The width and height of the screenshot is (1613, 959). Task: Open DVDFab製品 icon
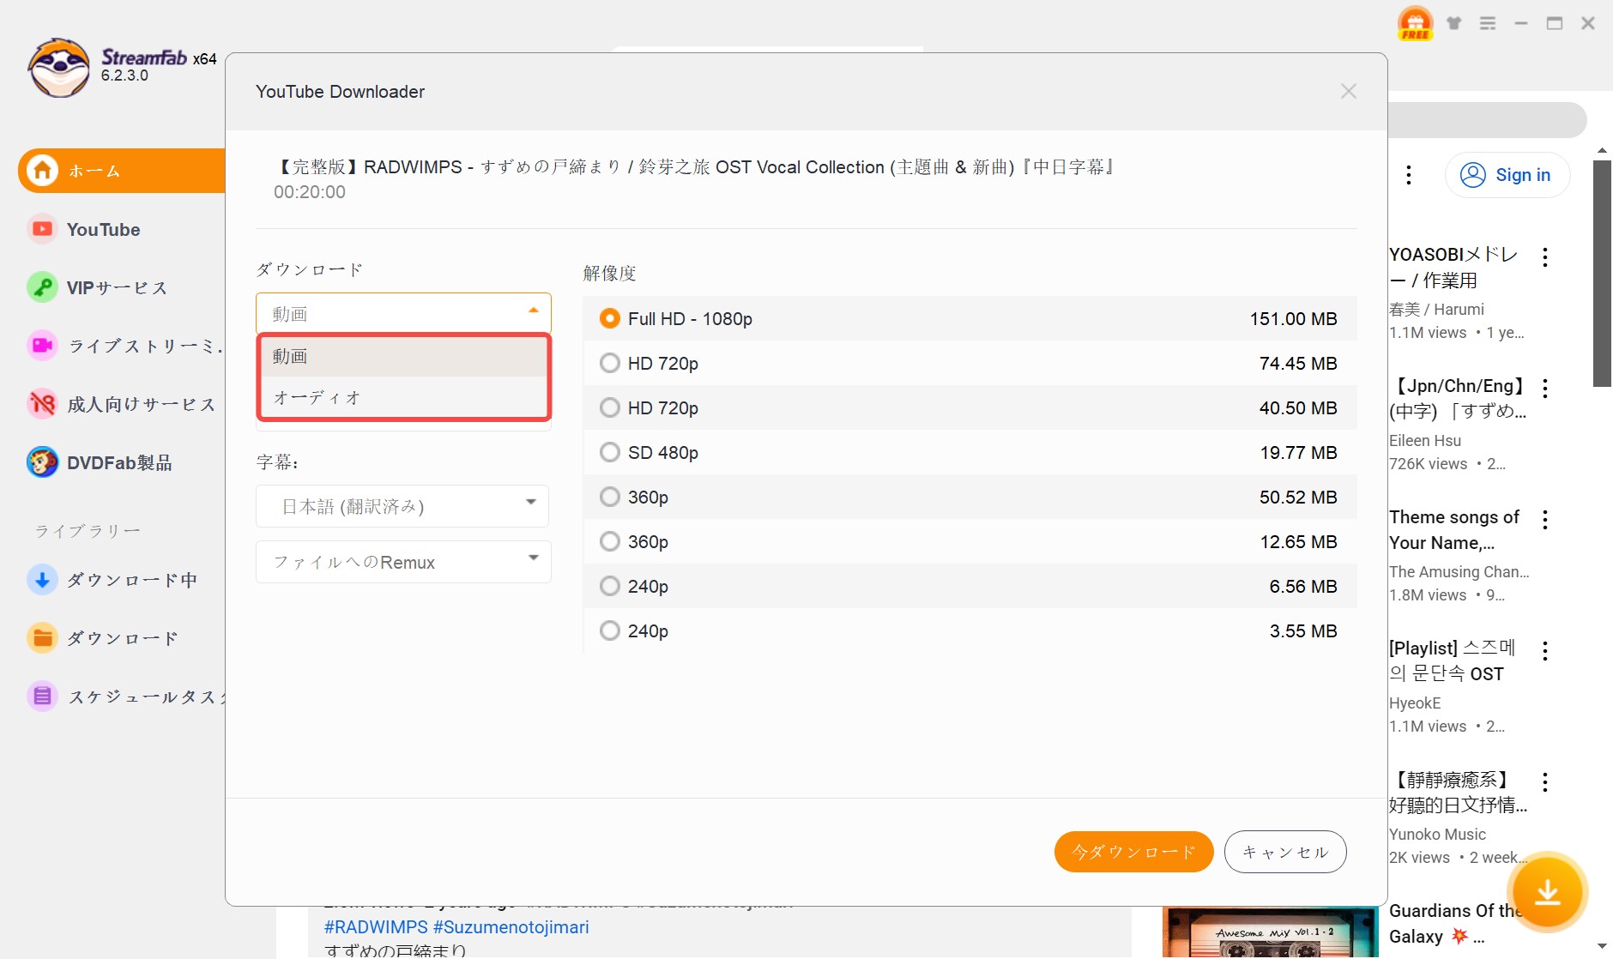[x=42, y=462]
